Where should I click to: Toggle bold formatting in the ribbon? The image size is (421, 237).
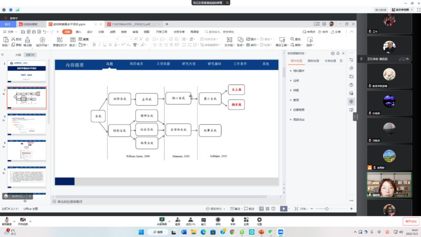coord(94,45)
